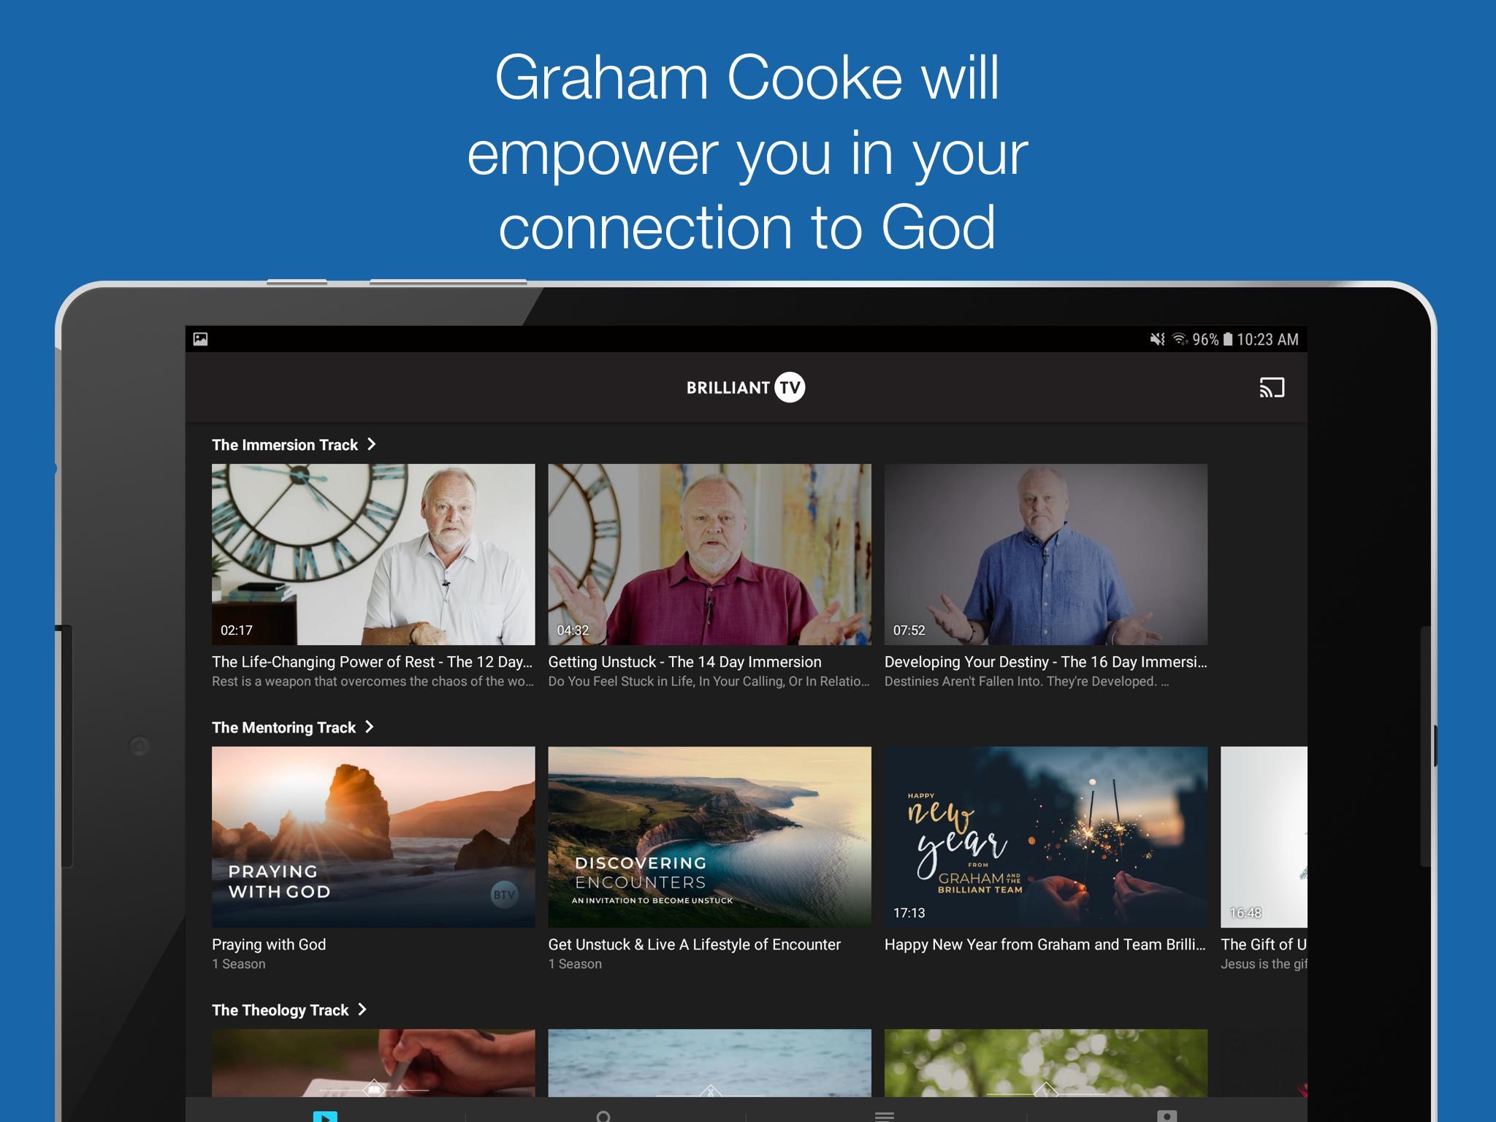This screenshot has width=1496, height=1122.
Task: Play the Happy New Year 17:13 thumbnail
Action: click(x=1045, y=837)
